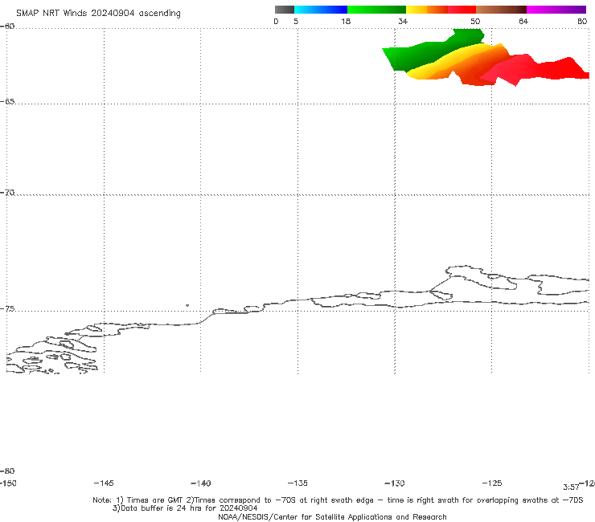Click the 'Note: 1) Times are GMT' text line
595x522 pixels.
pyautogui.click(x=338, y=500)
